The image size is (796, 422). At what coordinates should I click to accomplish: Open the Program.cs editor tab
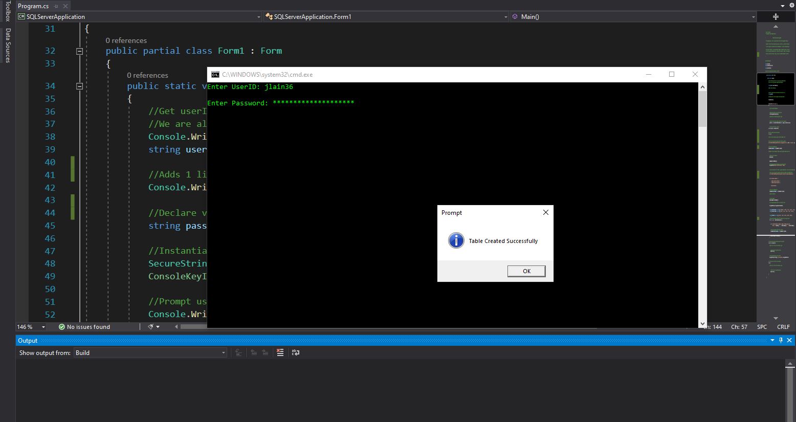pyautogui.click(x=33, y=6)
